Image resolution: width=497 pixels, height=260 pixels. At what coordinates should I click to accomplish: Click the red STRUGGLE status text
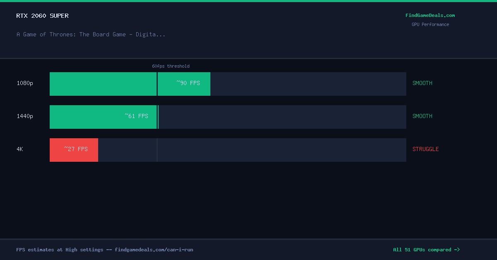coord(426,149)
